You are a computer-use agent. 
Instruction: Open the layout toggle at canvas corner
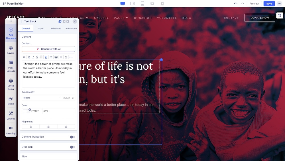(x=280, y=15)
